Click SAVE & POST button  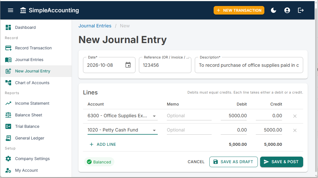tap(281, 162)
